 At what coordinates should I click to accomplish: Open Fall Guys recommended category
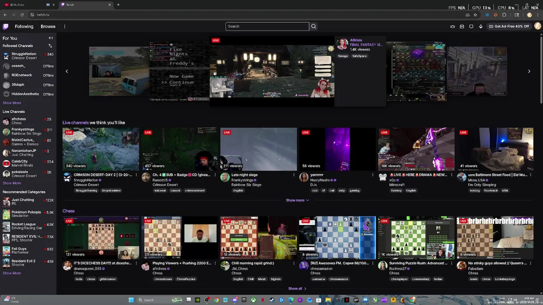[28, 251]
